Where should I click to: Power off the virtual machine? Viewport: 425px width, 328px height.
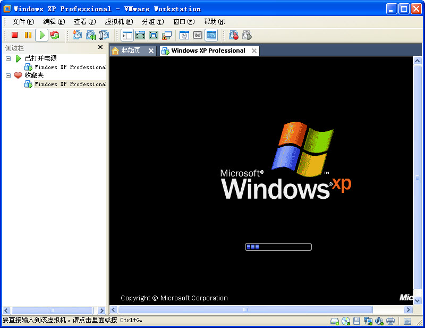pos(15,35)
